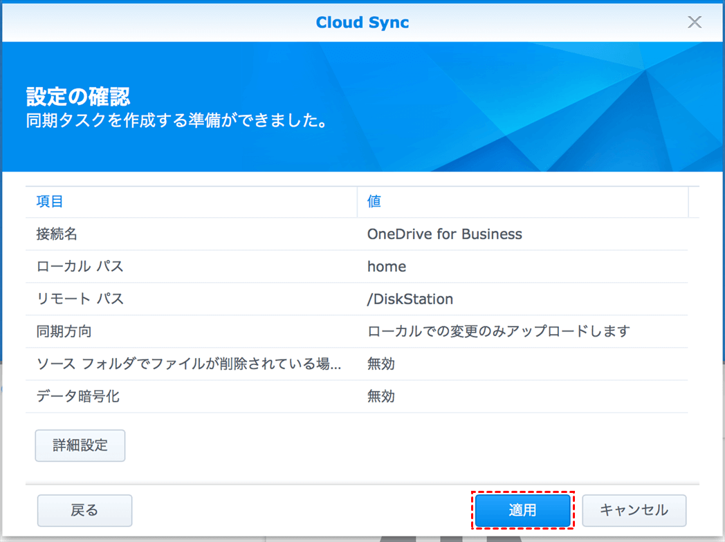Click the truncated ソース フォルダ label cell
The height and width of the screenshot is (542, 725).
click(x=188, y=364)
